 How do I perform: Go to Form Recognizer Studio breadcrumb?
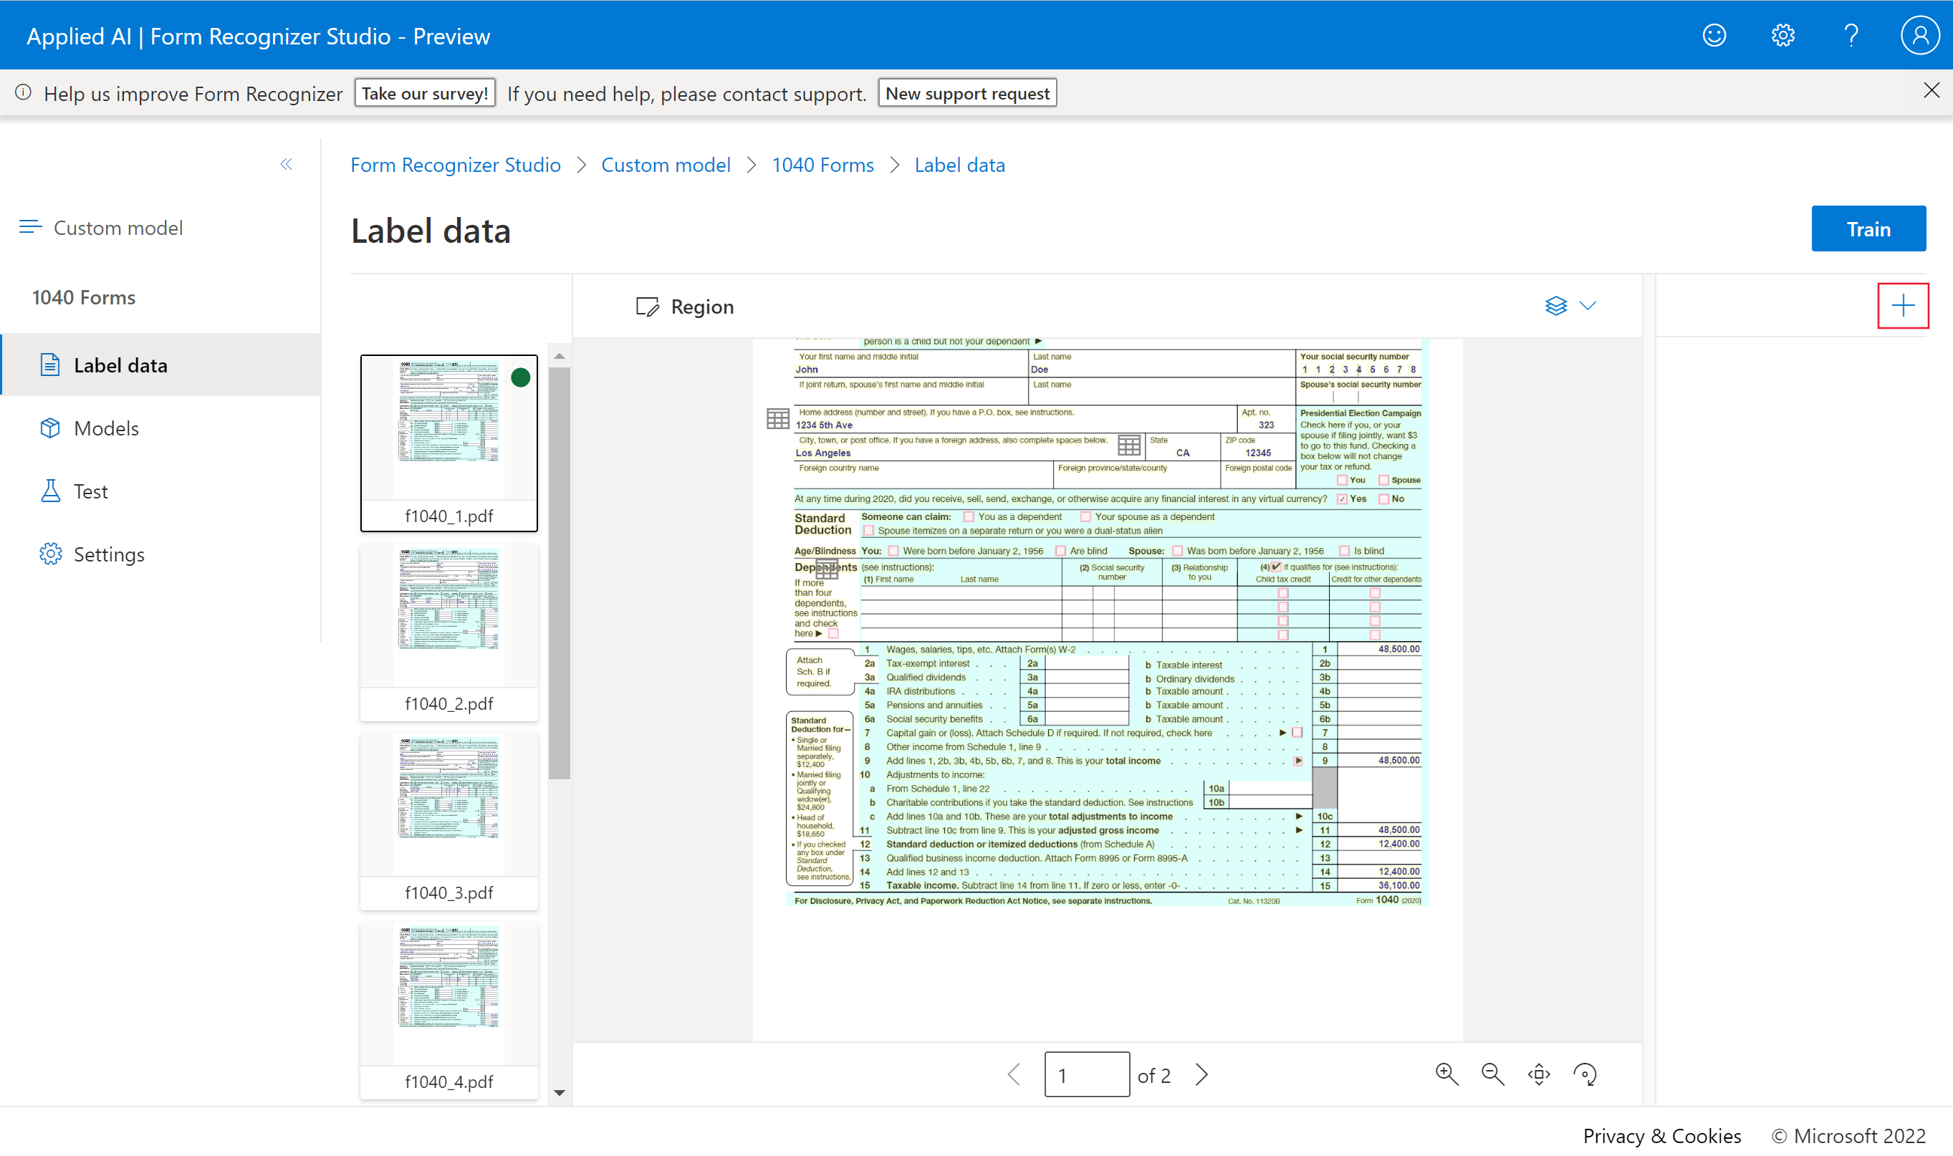point(456,164)
